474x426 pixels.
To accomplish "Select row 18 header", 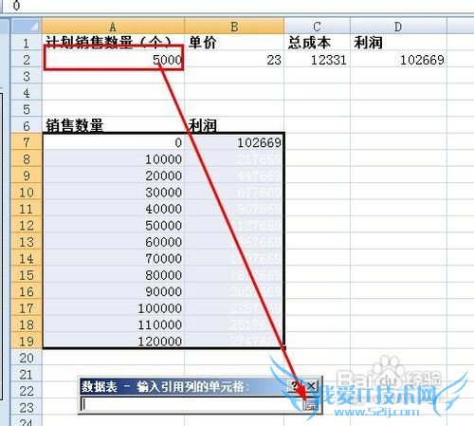I will pyautogui.click(x=27, y=324).
